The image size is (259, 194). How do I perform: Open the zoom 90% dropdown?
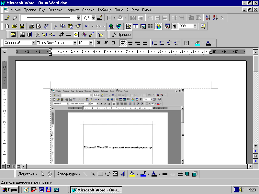pos(195,26)
